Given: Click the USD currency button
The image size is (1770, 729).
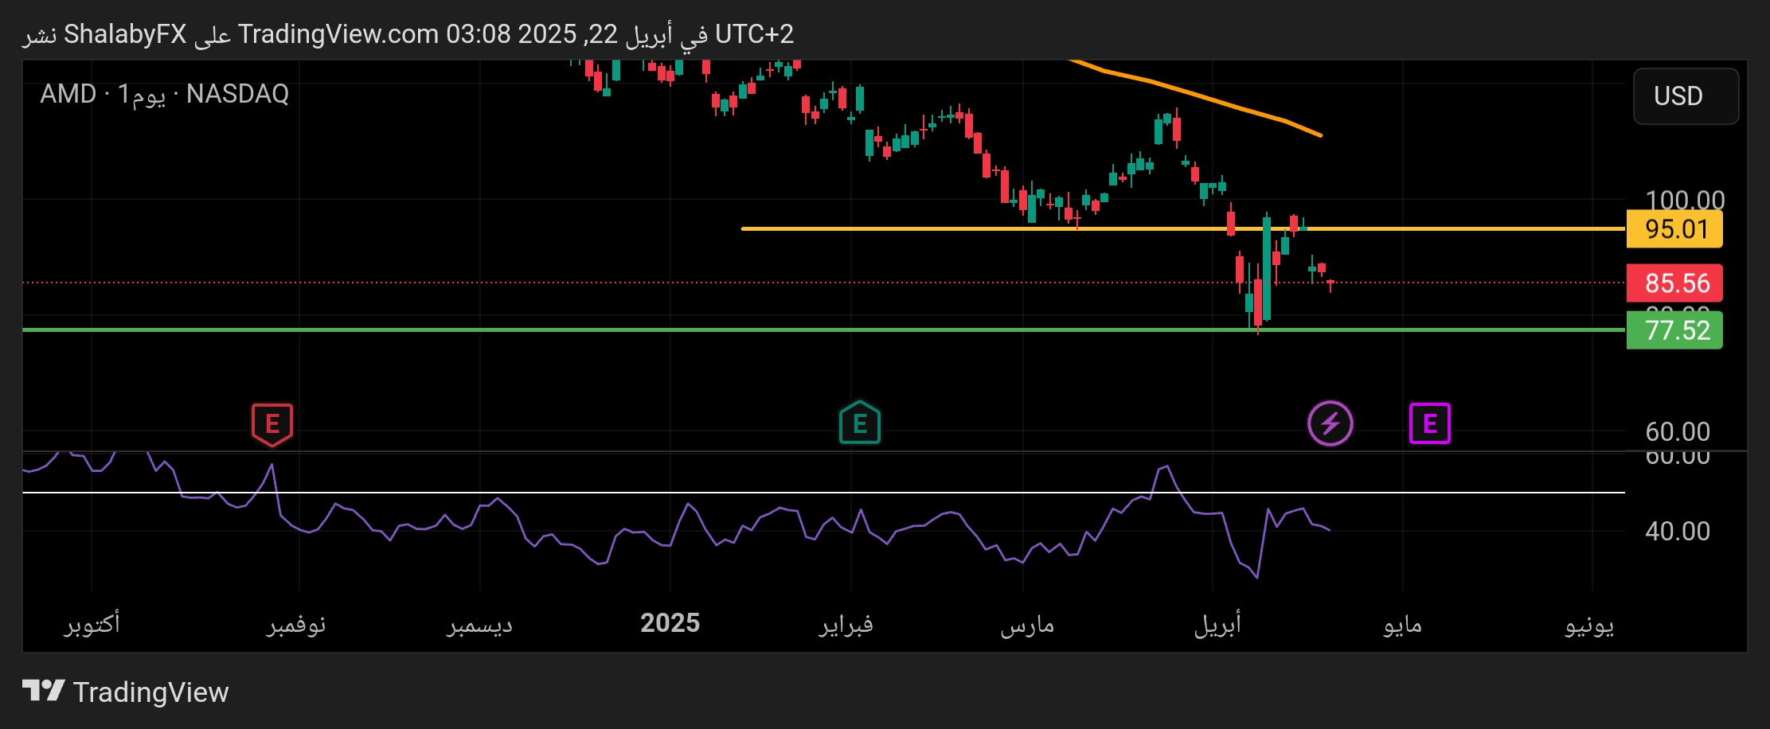Looking at the screenshot, I should click(1686, 96).
